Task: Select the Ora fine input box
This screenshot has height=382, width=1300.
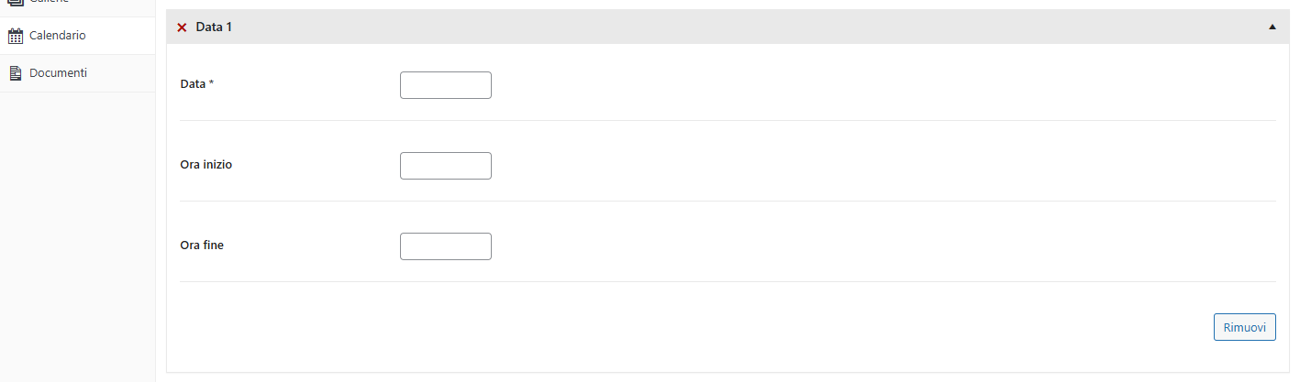Action: 446,246
